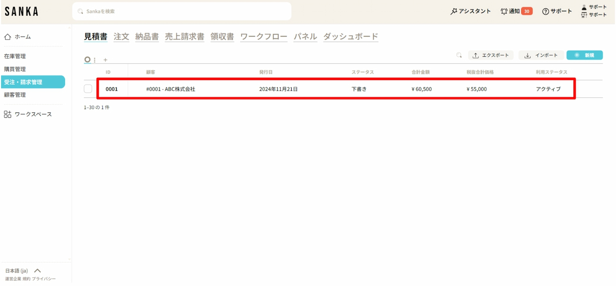616x286 pixels.
Task: Open the user profile サポート in header
Action: click(594, 7)
